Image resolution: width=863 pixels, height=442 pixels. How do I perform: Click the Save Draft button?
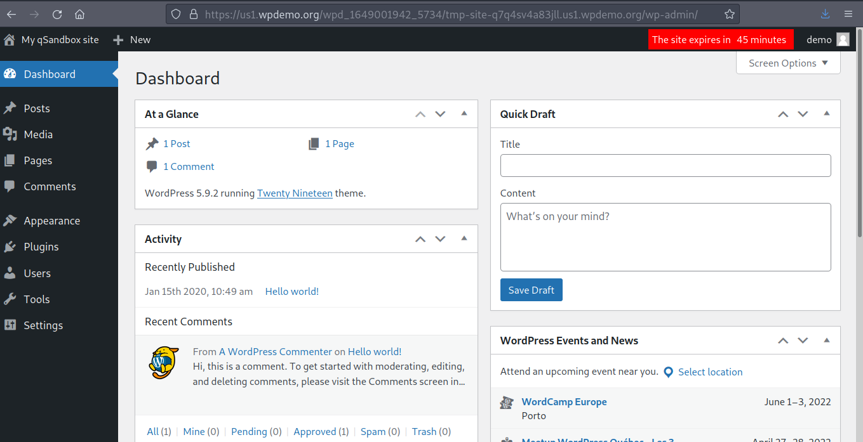(x=532, y=290)
